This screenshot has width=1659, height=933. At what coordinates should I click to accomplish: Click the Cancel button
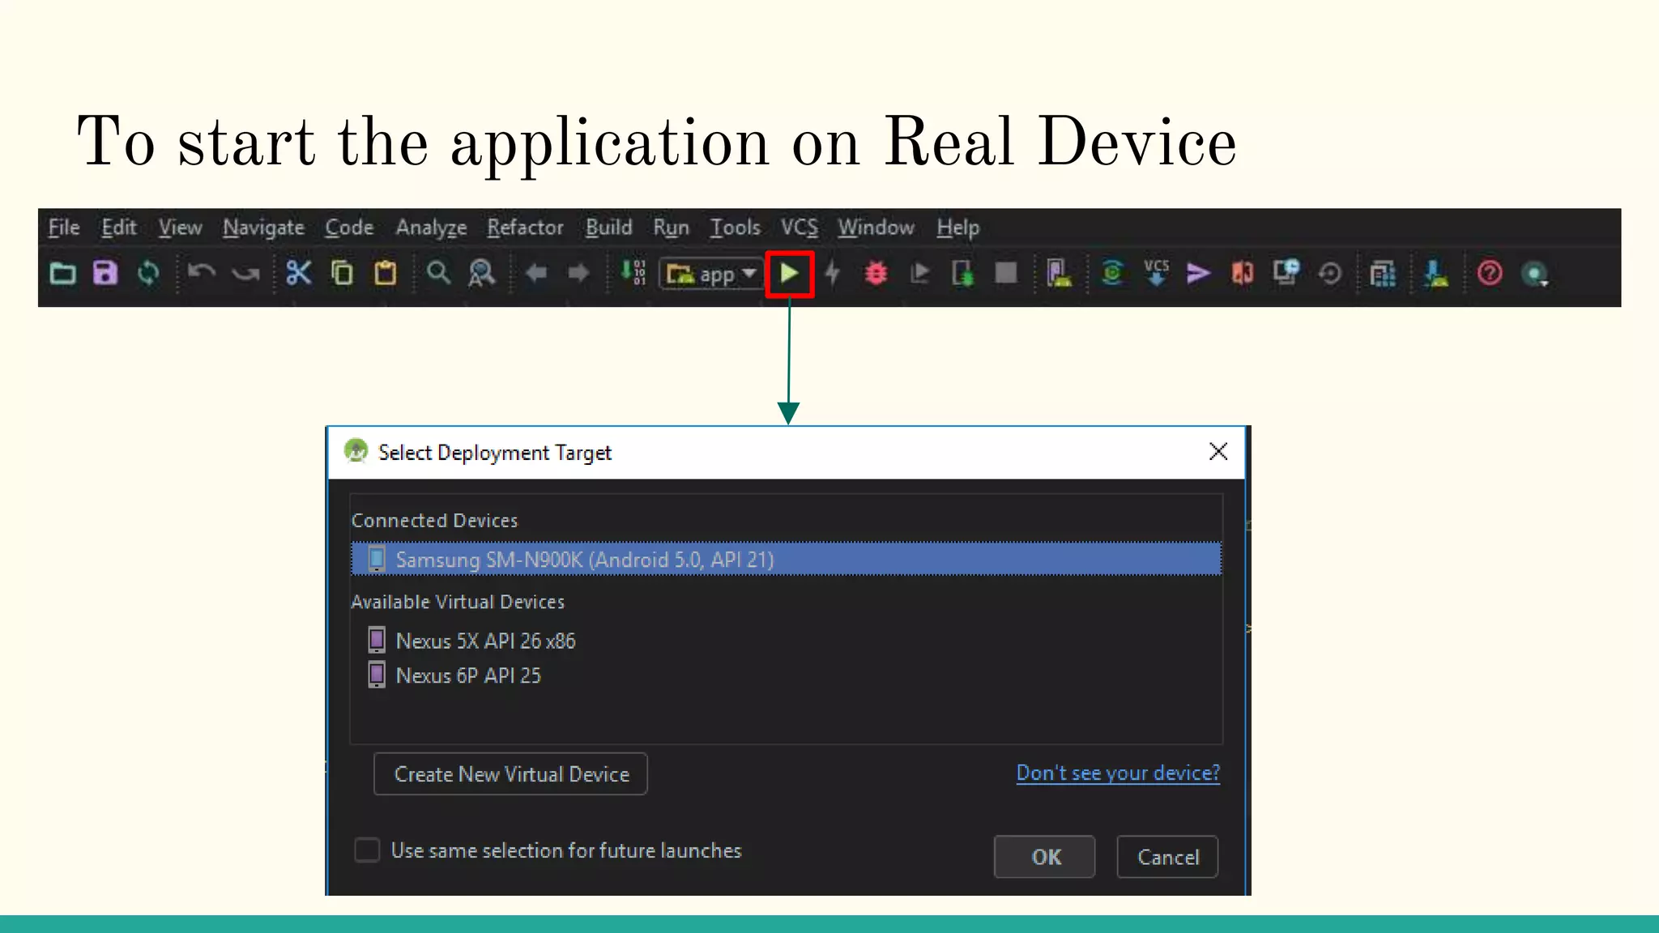tap(1167, 857)
